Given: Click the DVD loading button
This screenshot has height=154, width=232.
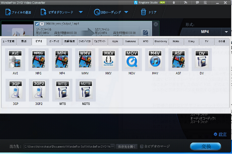Looking at the screenshot, I should [x=108, y=12].
